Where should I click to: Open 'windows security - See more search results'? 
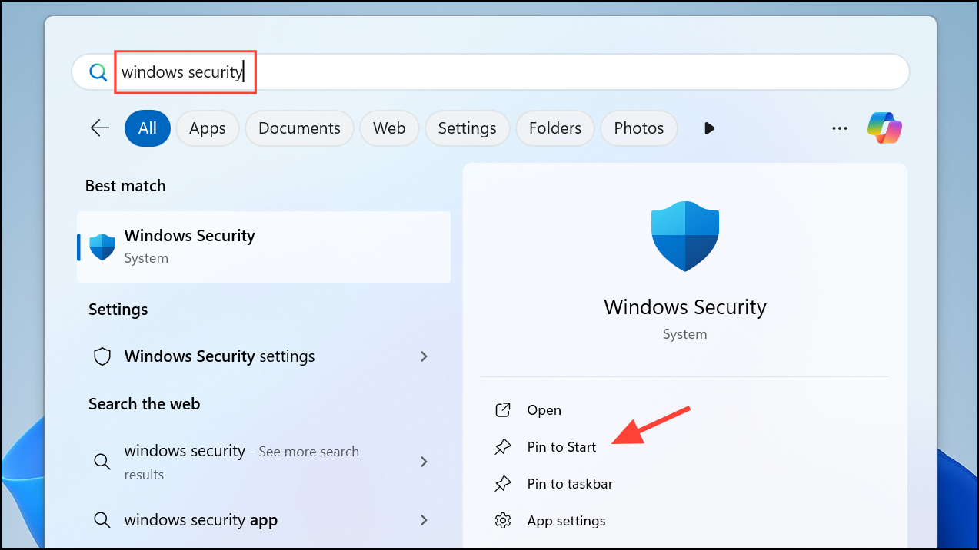(x=264, y=462)
